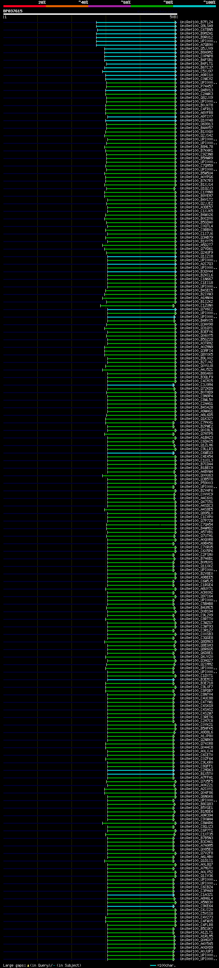Click the alignment bar for UniRef100_C5XJ97
This screenshot has width=219, height=968.
pyautogui.click(x=140, y=71)
